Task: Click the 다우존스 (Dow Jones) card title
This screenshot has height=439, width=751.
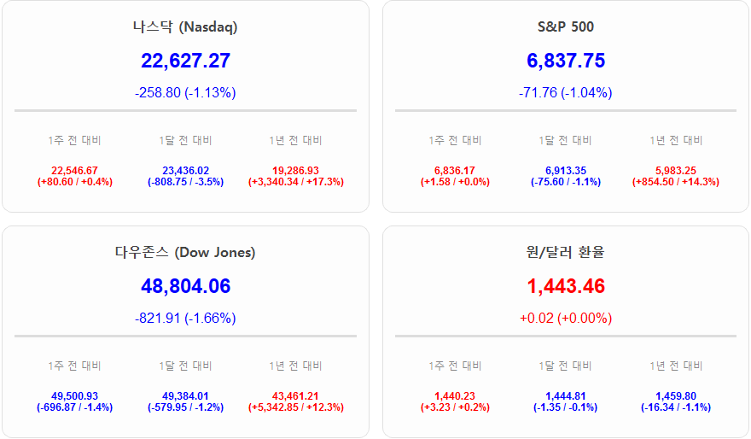Action: [185, 252]
